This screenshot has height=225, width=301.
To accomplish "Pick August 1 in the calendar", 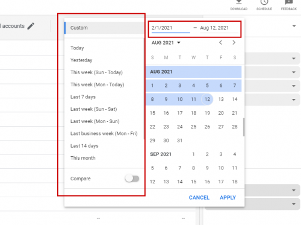I will (152, 86).
